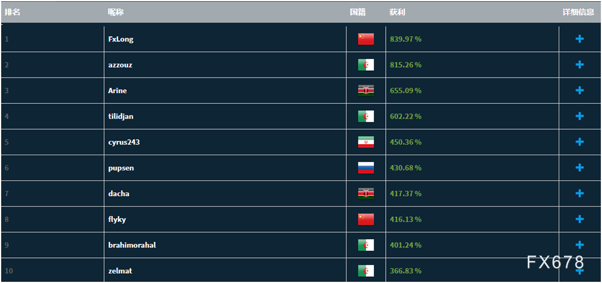The width and height of the screenshot is (602, 283).
Task: Expand the plus icon on flyky row
Action: tap(579, 219)
